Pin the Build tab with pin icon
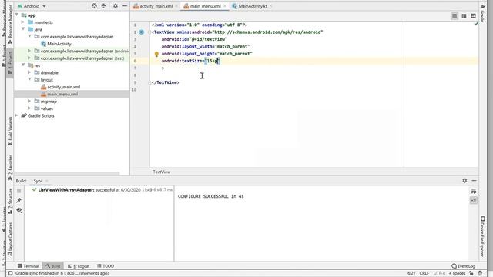493x277 pixels. pyautogui.click(x=19, y=200)
